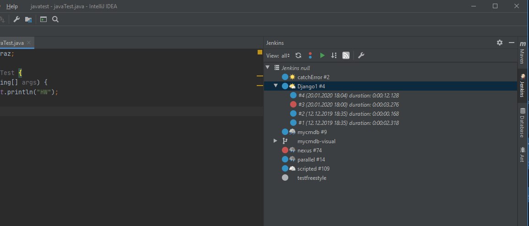The height and width of the screenshot is (226, 529).
Task: Expand the mycmdb-visual node
Action: (x=275, y=141)
